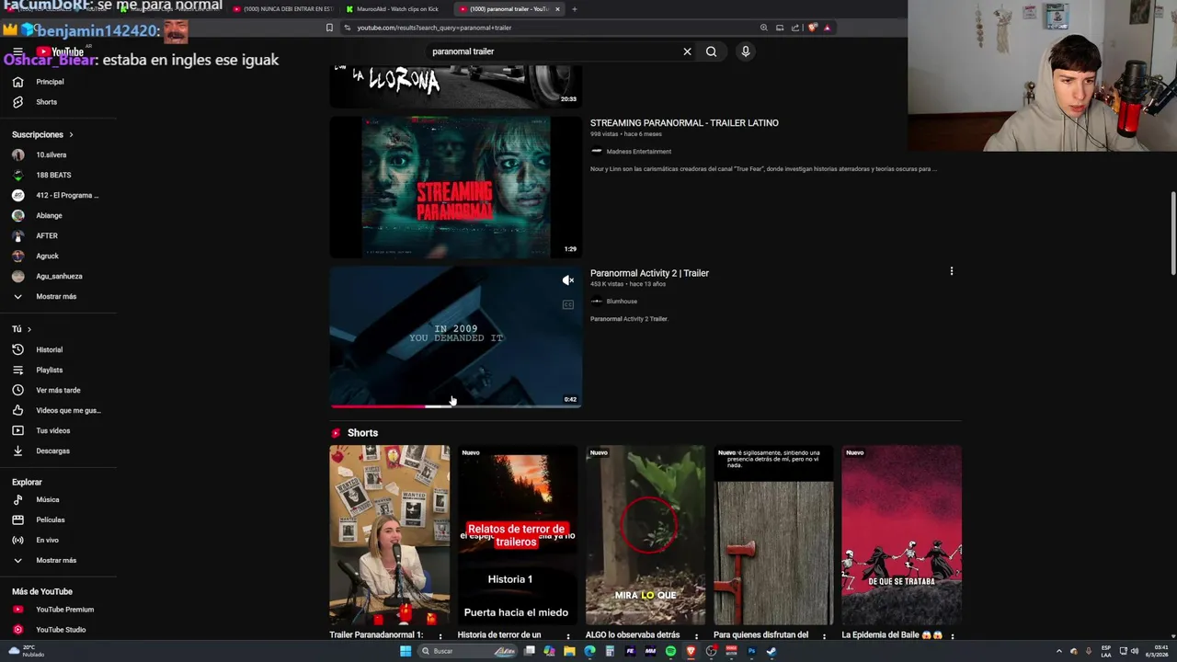
Task: Run search with the magnifier button
Action: click(x=711, y=51)
